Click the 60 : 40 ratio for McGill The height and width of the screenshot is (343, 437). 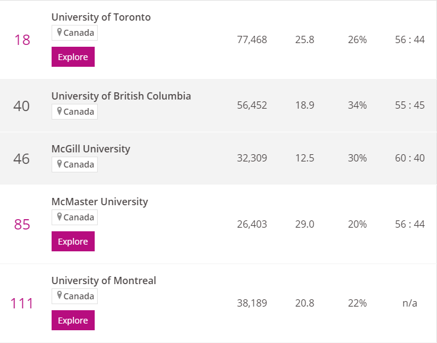coord(410,158)
